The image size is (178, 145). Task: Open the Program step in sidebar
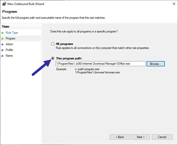click(x=10, y=38)
